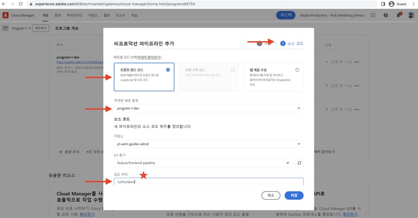
Task: Open the second Cloud Manager nav tab
Action: point(57,15)
